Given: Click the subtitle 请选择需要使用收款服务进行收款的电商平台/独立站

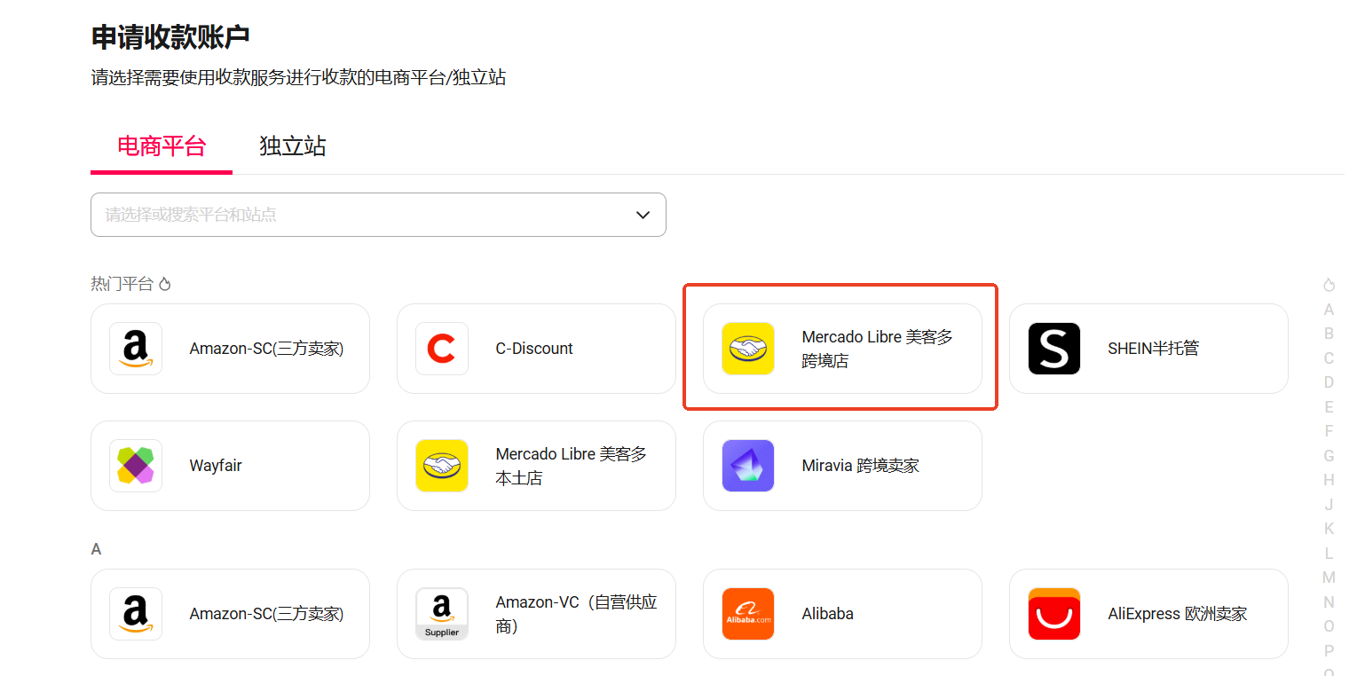Looking at the screenshot, I should [298, 78].
